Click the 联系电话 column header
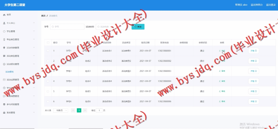The image size is (278, 129). pos(164,42)
